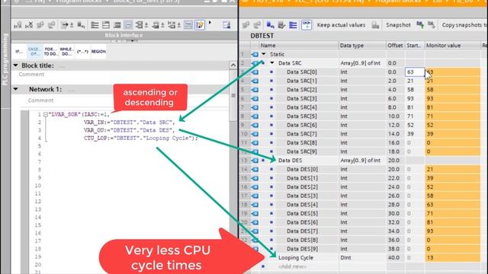Click Snapshot button

click(x=398, y=25)
